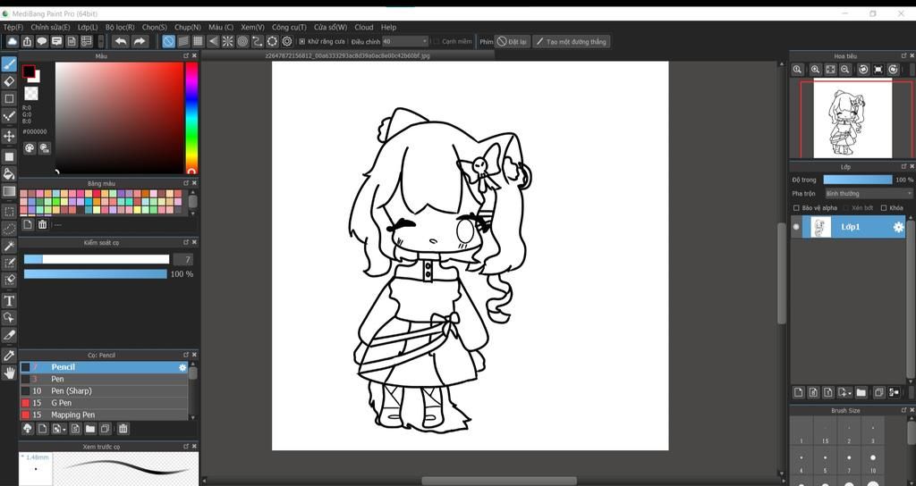
Task: Select the Gradient tool
Action: click(x=9, y=191)
